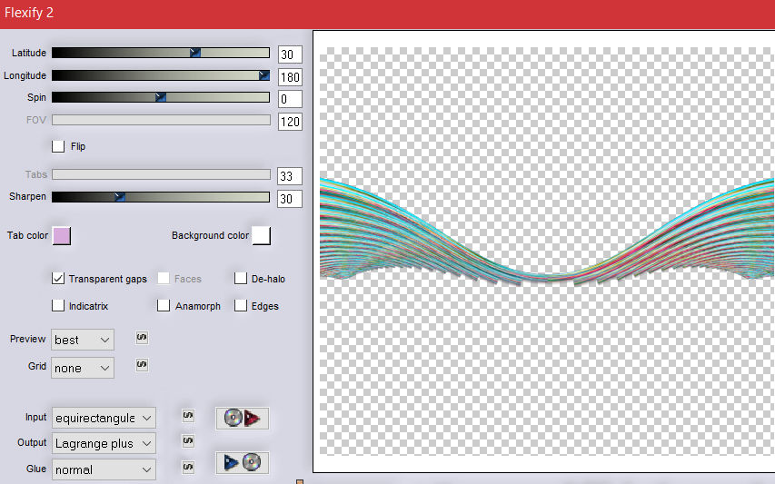775x484 pixels.
Task: Click the Sharpen slider handle
Action: pos(120,197)
